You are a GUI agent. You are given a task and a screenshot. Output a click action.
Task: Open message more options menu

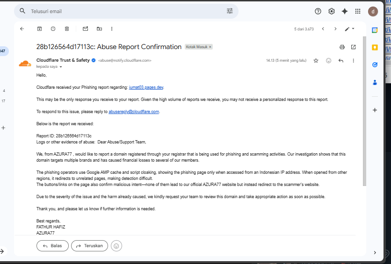[353, 61]
